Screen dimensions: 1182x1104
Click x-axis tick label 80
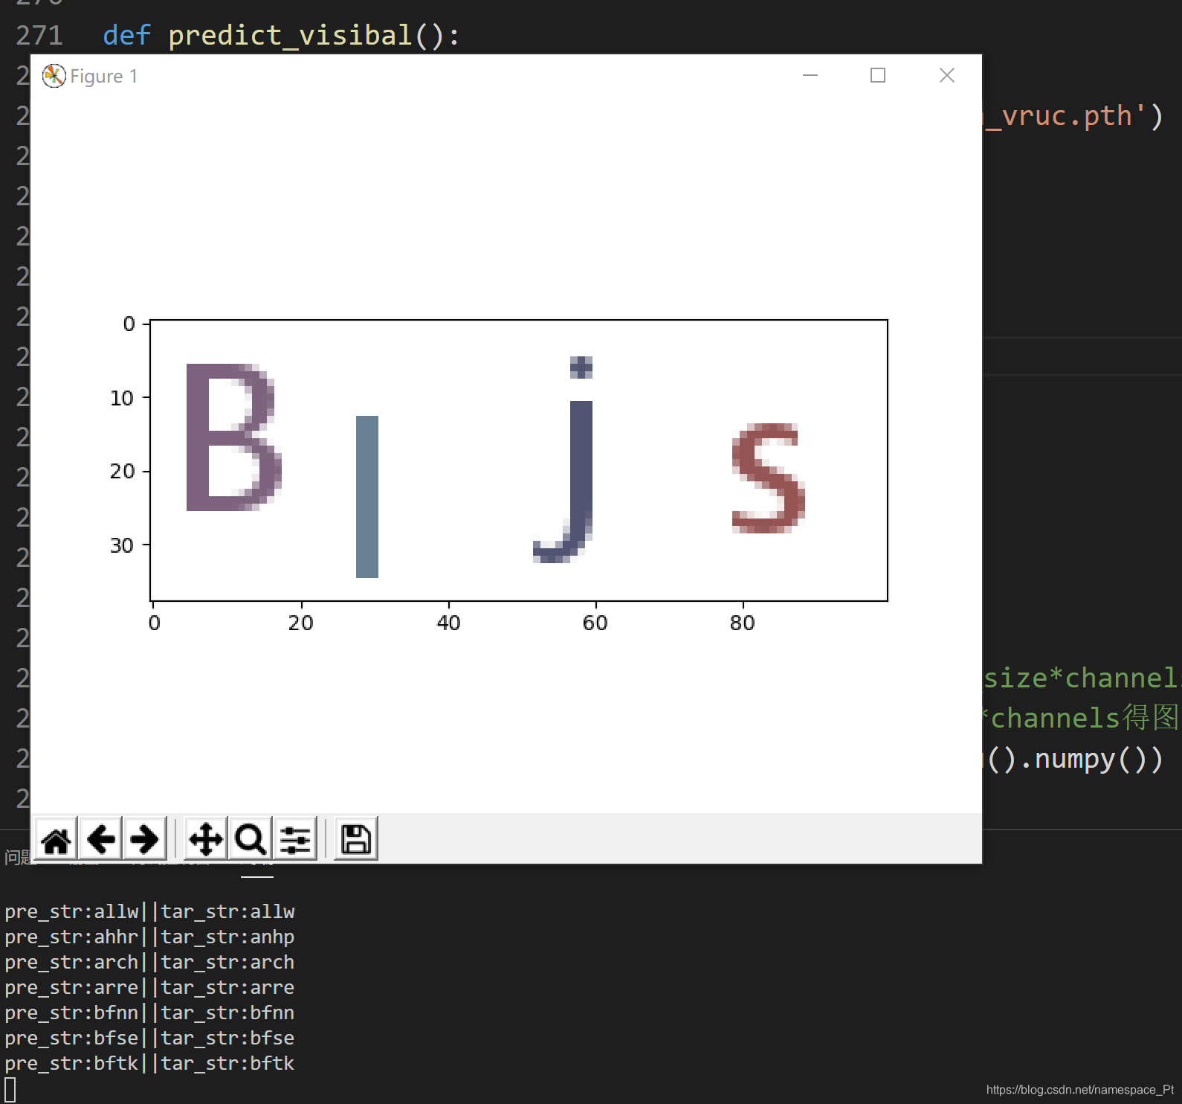tap(742, 623)
